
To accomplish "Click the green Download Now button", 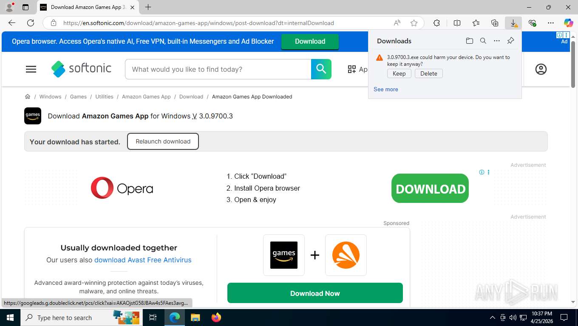I will point(315,293).
